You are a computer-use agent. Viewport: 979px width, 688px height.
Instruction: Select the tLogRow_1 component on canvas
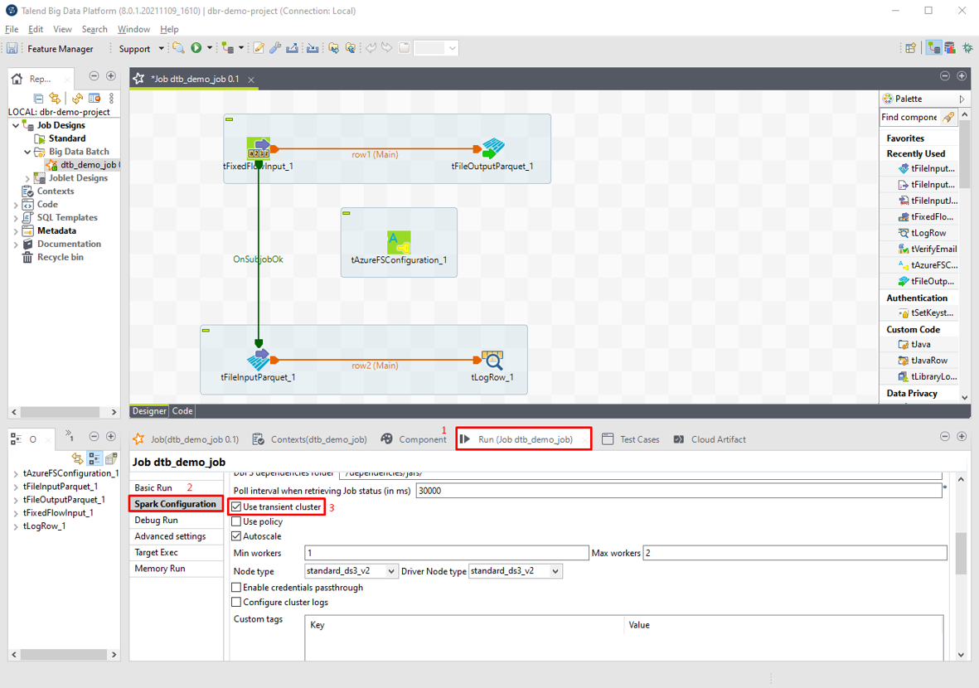tap(492, 360)
